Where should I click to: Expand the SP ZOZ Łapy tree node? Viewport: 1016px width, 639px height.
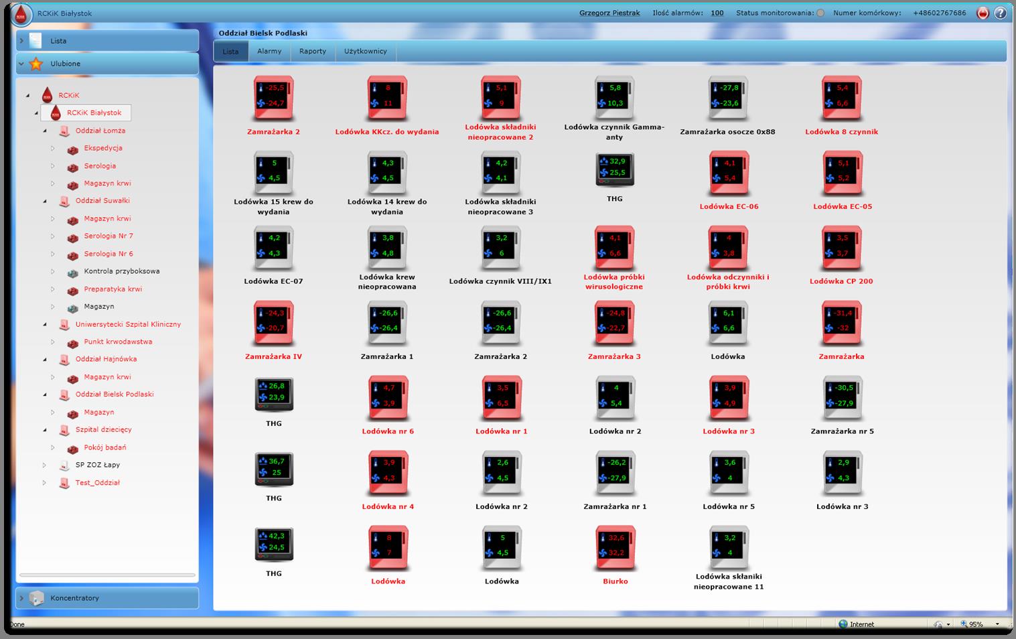coord(45,465)
